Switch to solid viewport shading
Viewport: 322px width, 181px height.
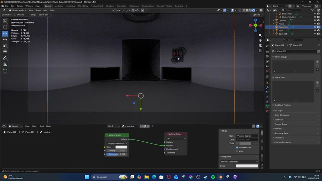[x=247, y=10]
